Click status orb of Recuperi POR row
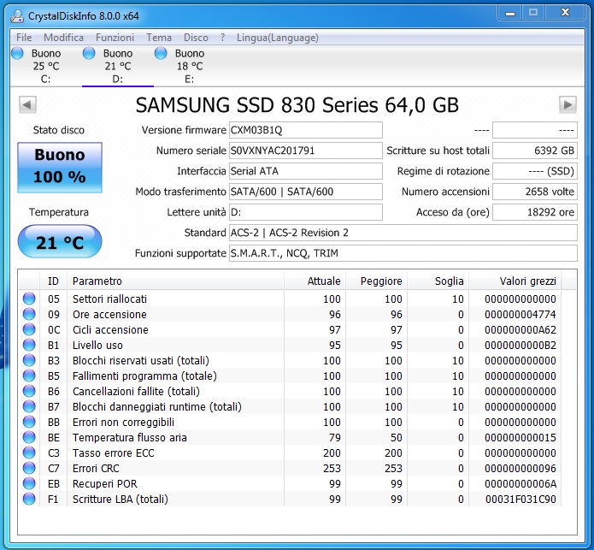594x550 pixels. pyautogui.click(x=29, y=483)
